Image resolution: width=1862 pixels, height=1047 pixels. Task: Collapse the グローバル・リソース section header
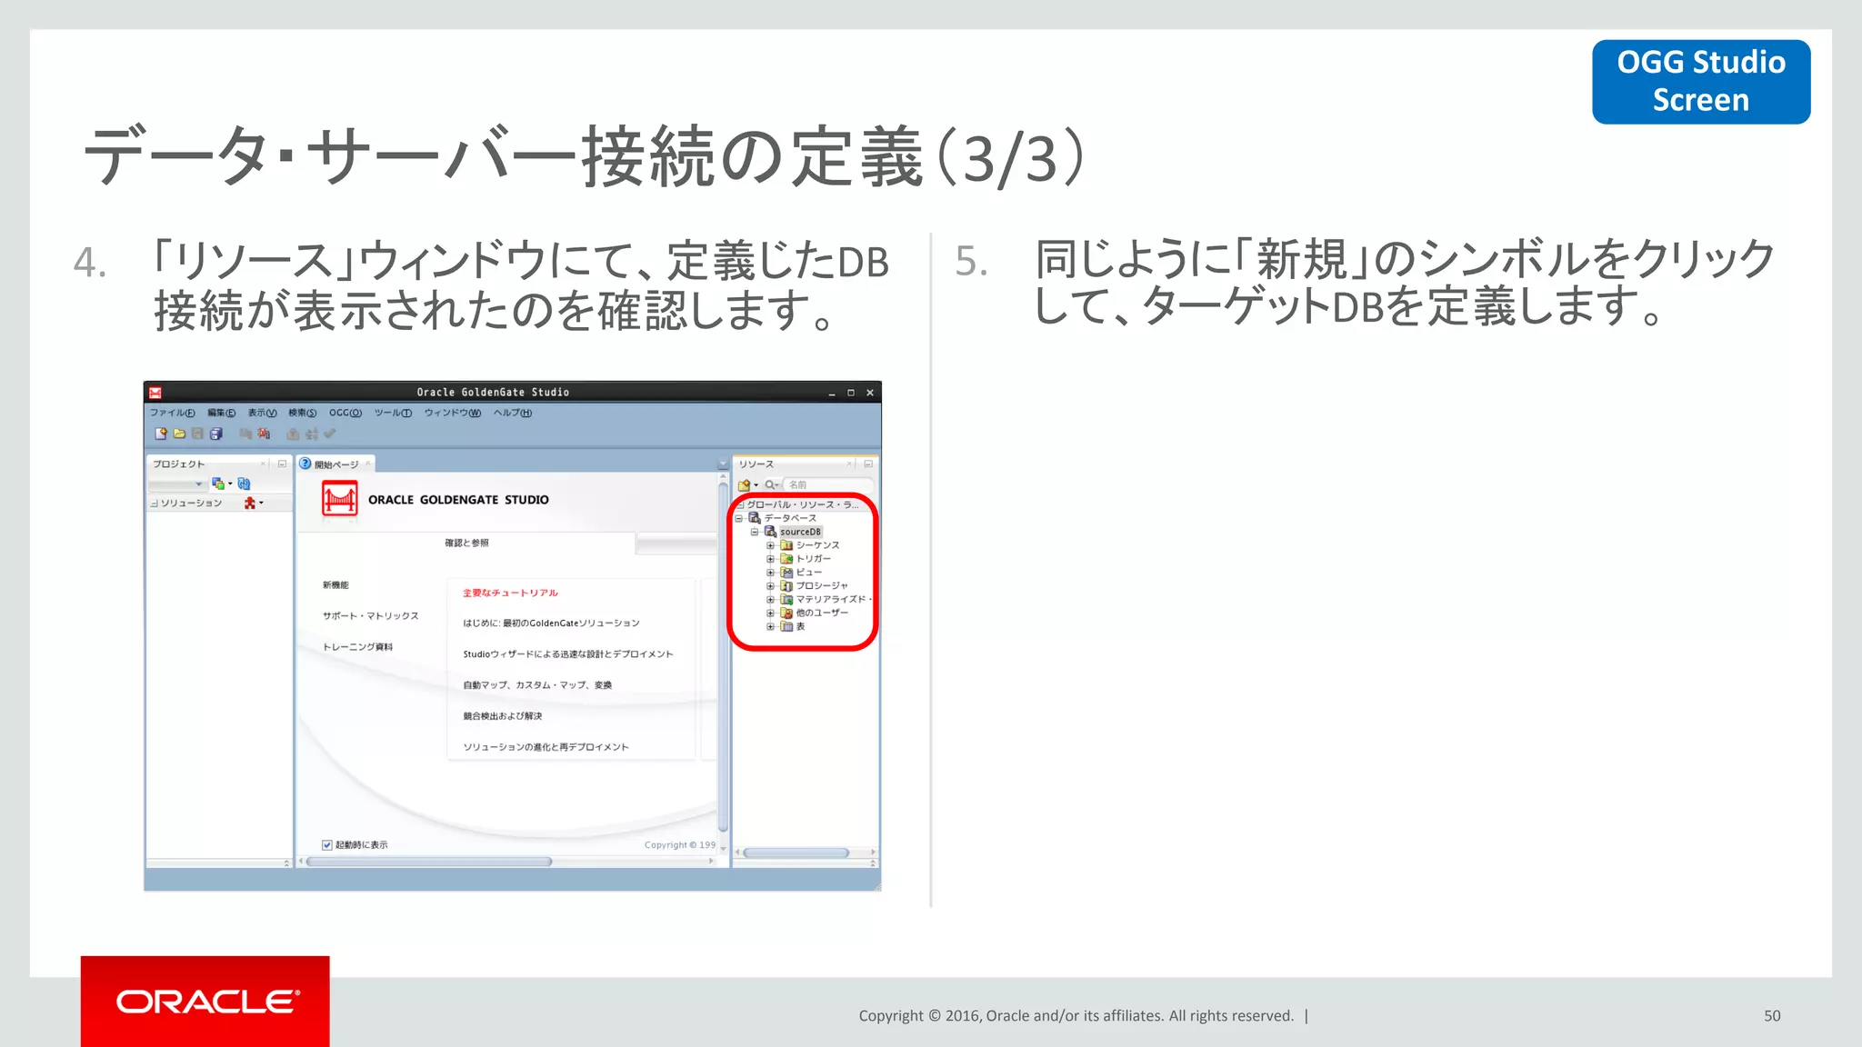click(740, 504)
